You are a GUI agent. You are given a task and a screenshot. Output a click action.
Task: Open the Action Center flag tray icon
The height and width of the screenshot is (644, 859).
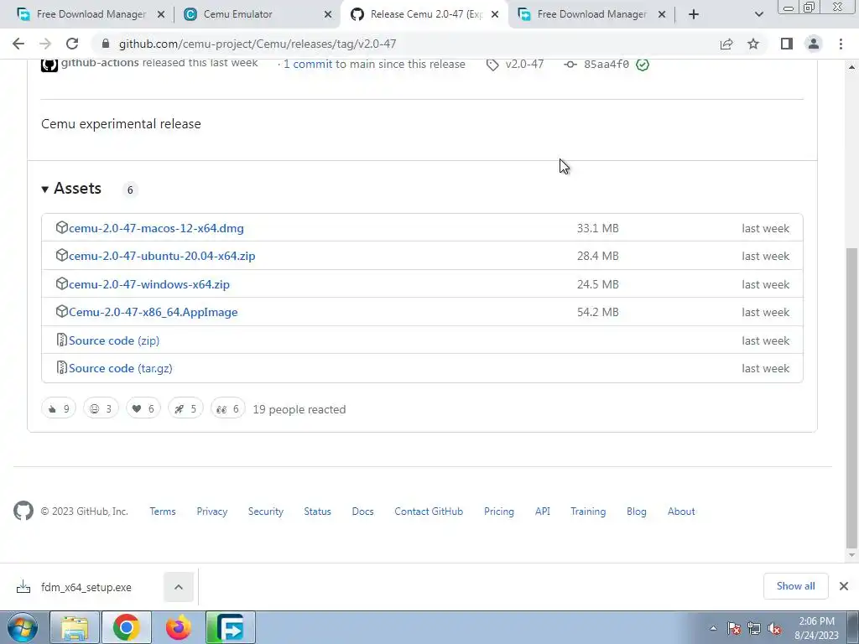tap(734, 629)
